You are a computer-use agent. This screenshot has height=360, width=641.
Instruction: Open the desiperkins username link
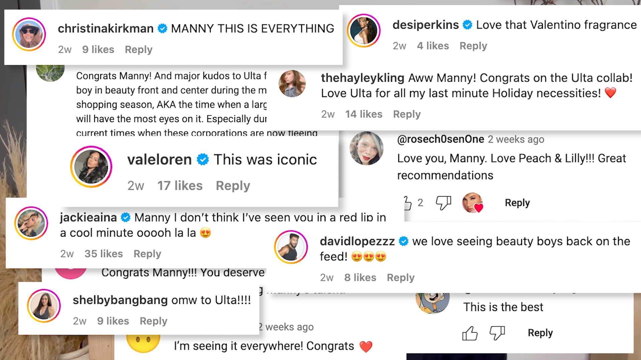click(x=426, y=25)
